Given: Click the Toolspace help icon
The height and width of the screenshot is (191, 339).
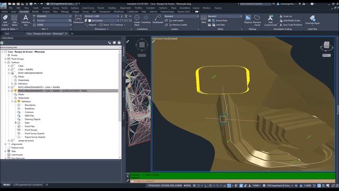Looking at the screenshot, I should tap(119, 43).
